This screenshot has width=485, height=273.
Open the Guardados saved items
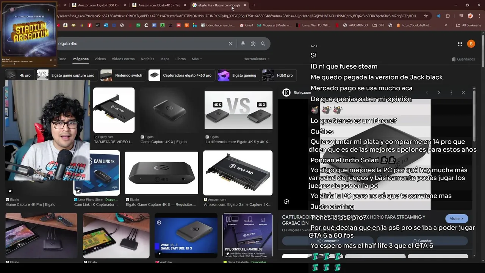click(x=463, y=59)
